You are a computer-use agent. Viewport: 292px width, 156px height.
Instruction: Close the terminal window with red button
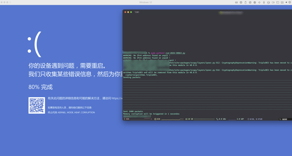125,12
